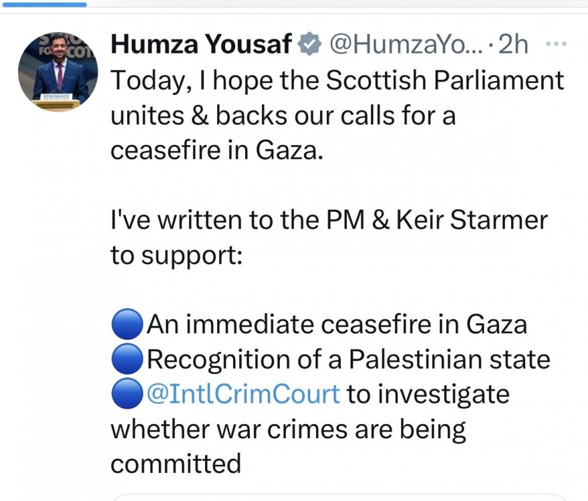Click the display name Humza Yousaf
This screenshot has height=501, width=588.
[x=201, y=44]
